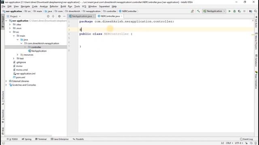Toggle the Database side panel
The height and width of the screenshot is (145, 259).
pos(256,60)
